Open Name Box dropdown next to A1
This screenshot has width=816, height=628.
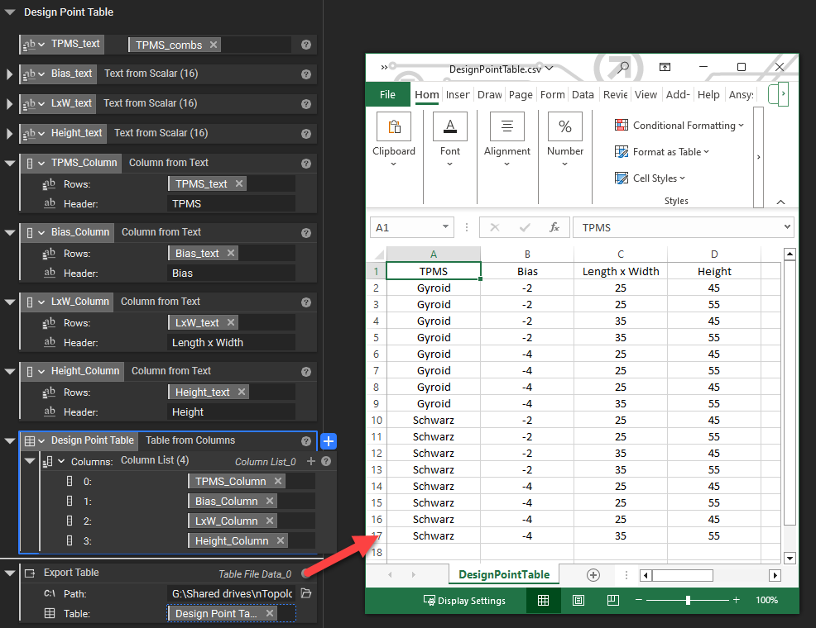pyautogui.click(x=445, y=226)
